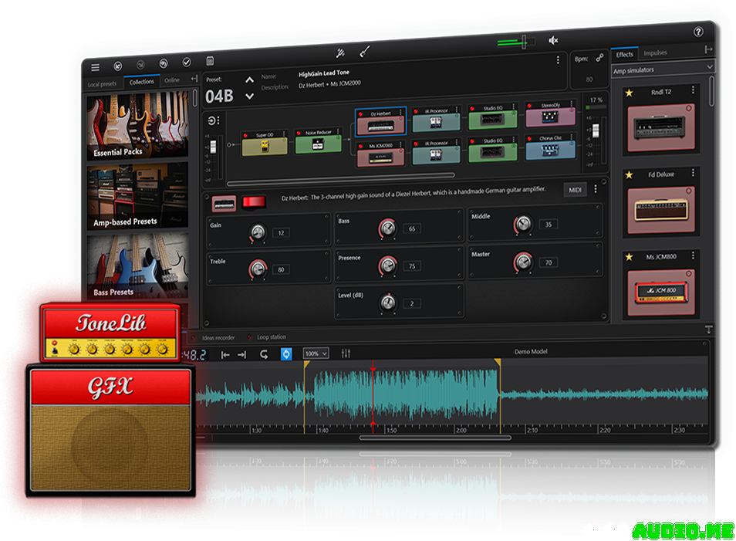
Task: Toggle Ideas recorder indicator
Action: [x=194, y=338]
